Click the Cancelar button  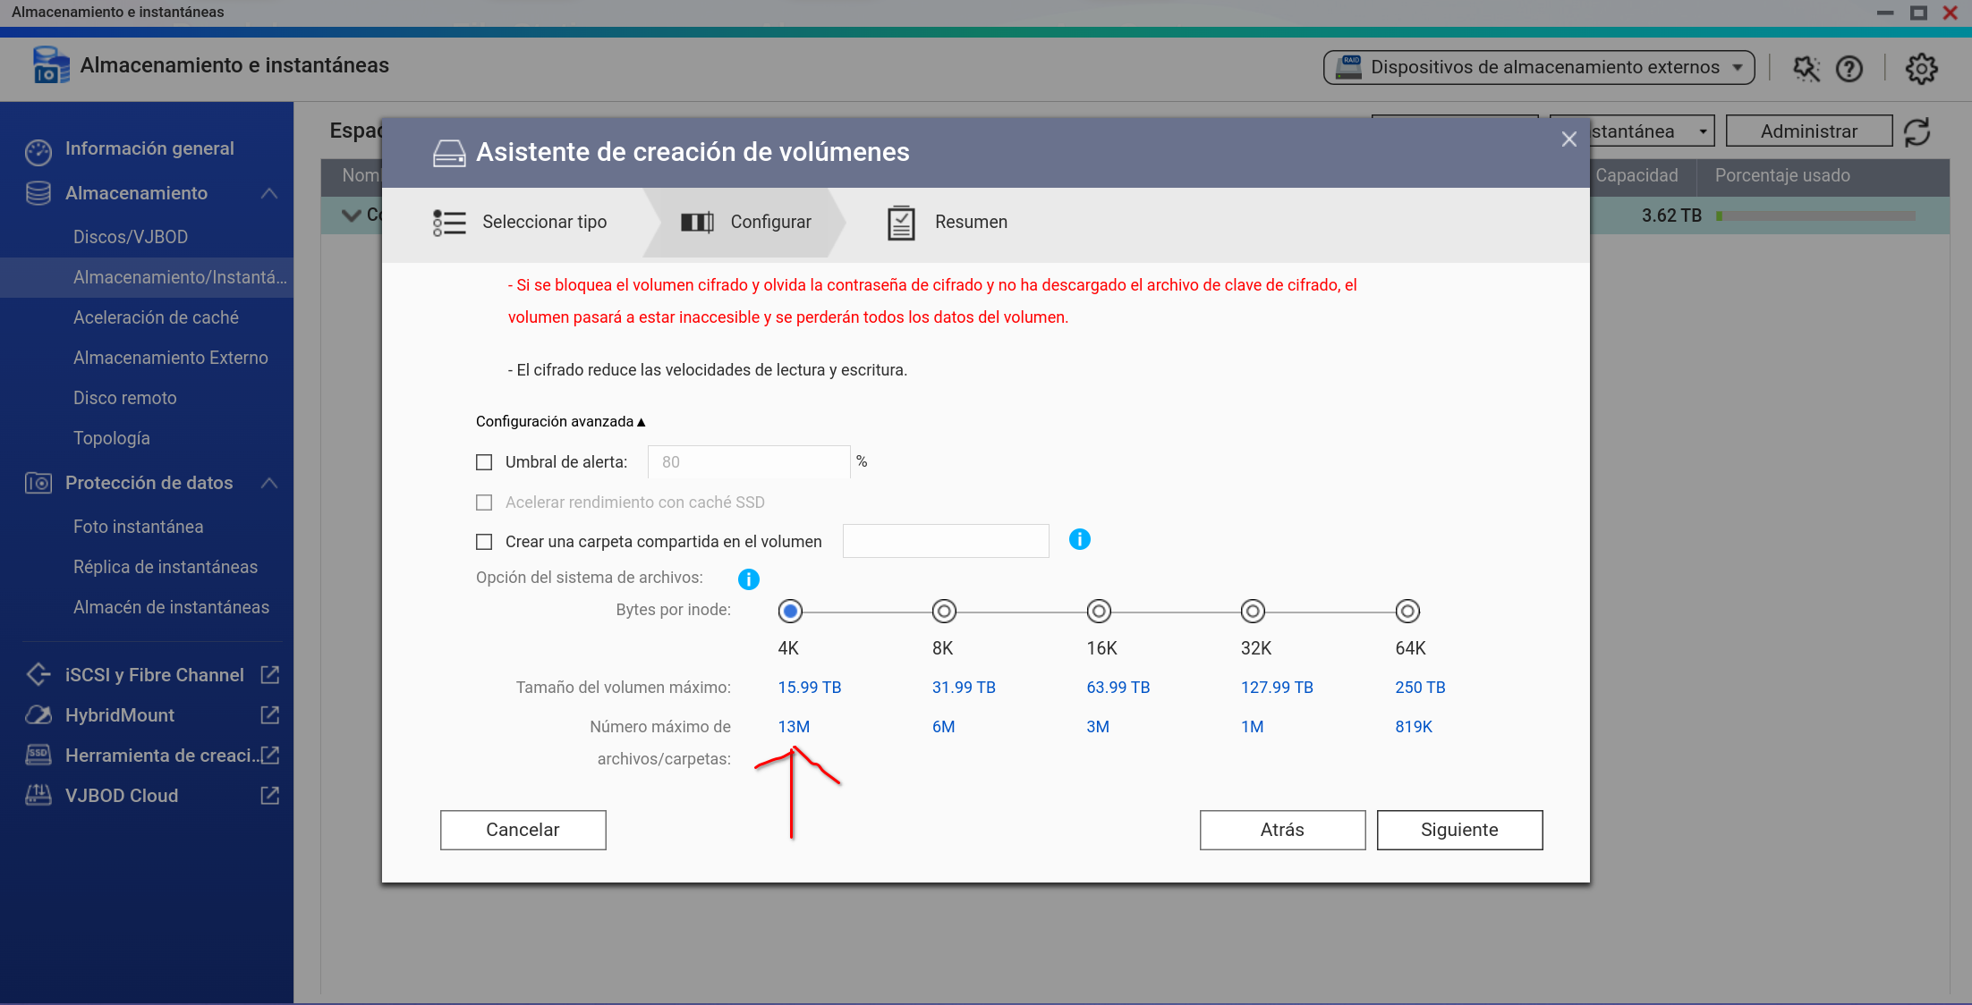523,830
